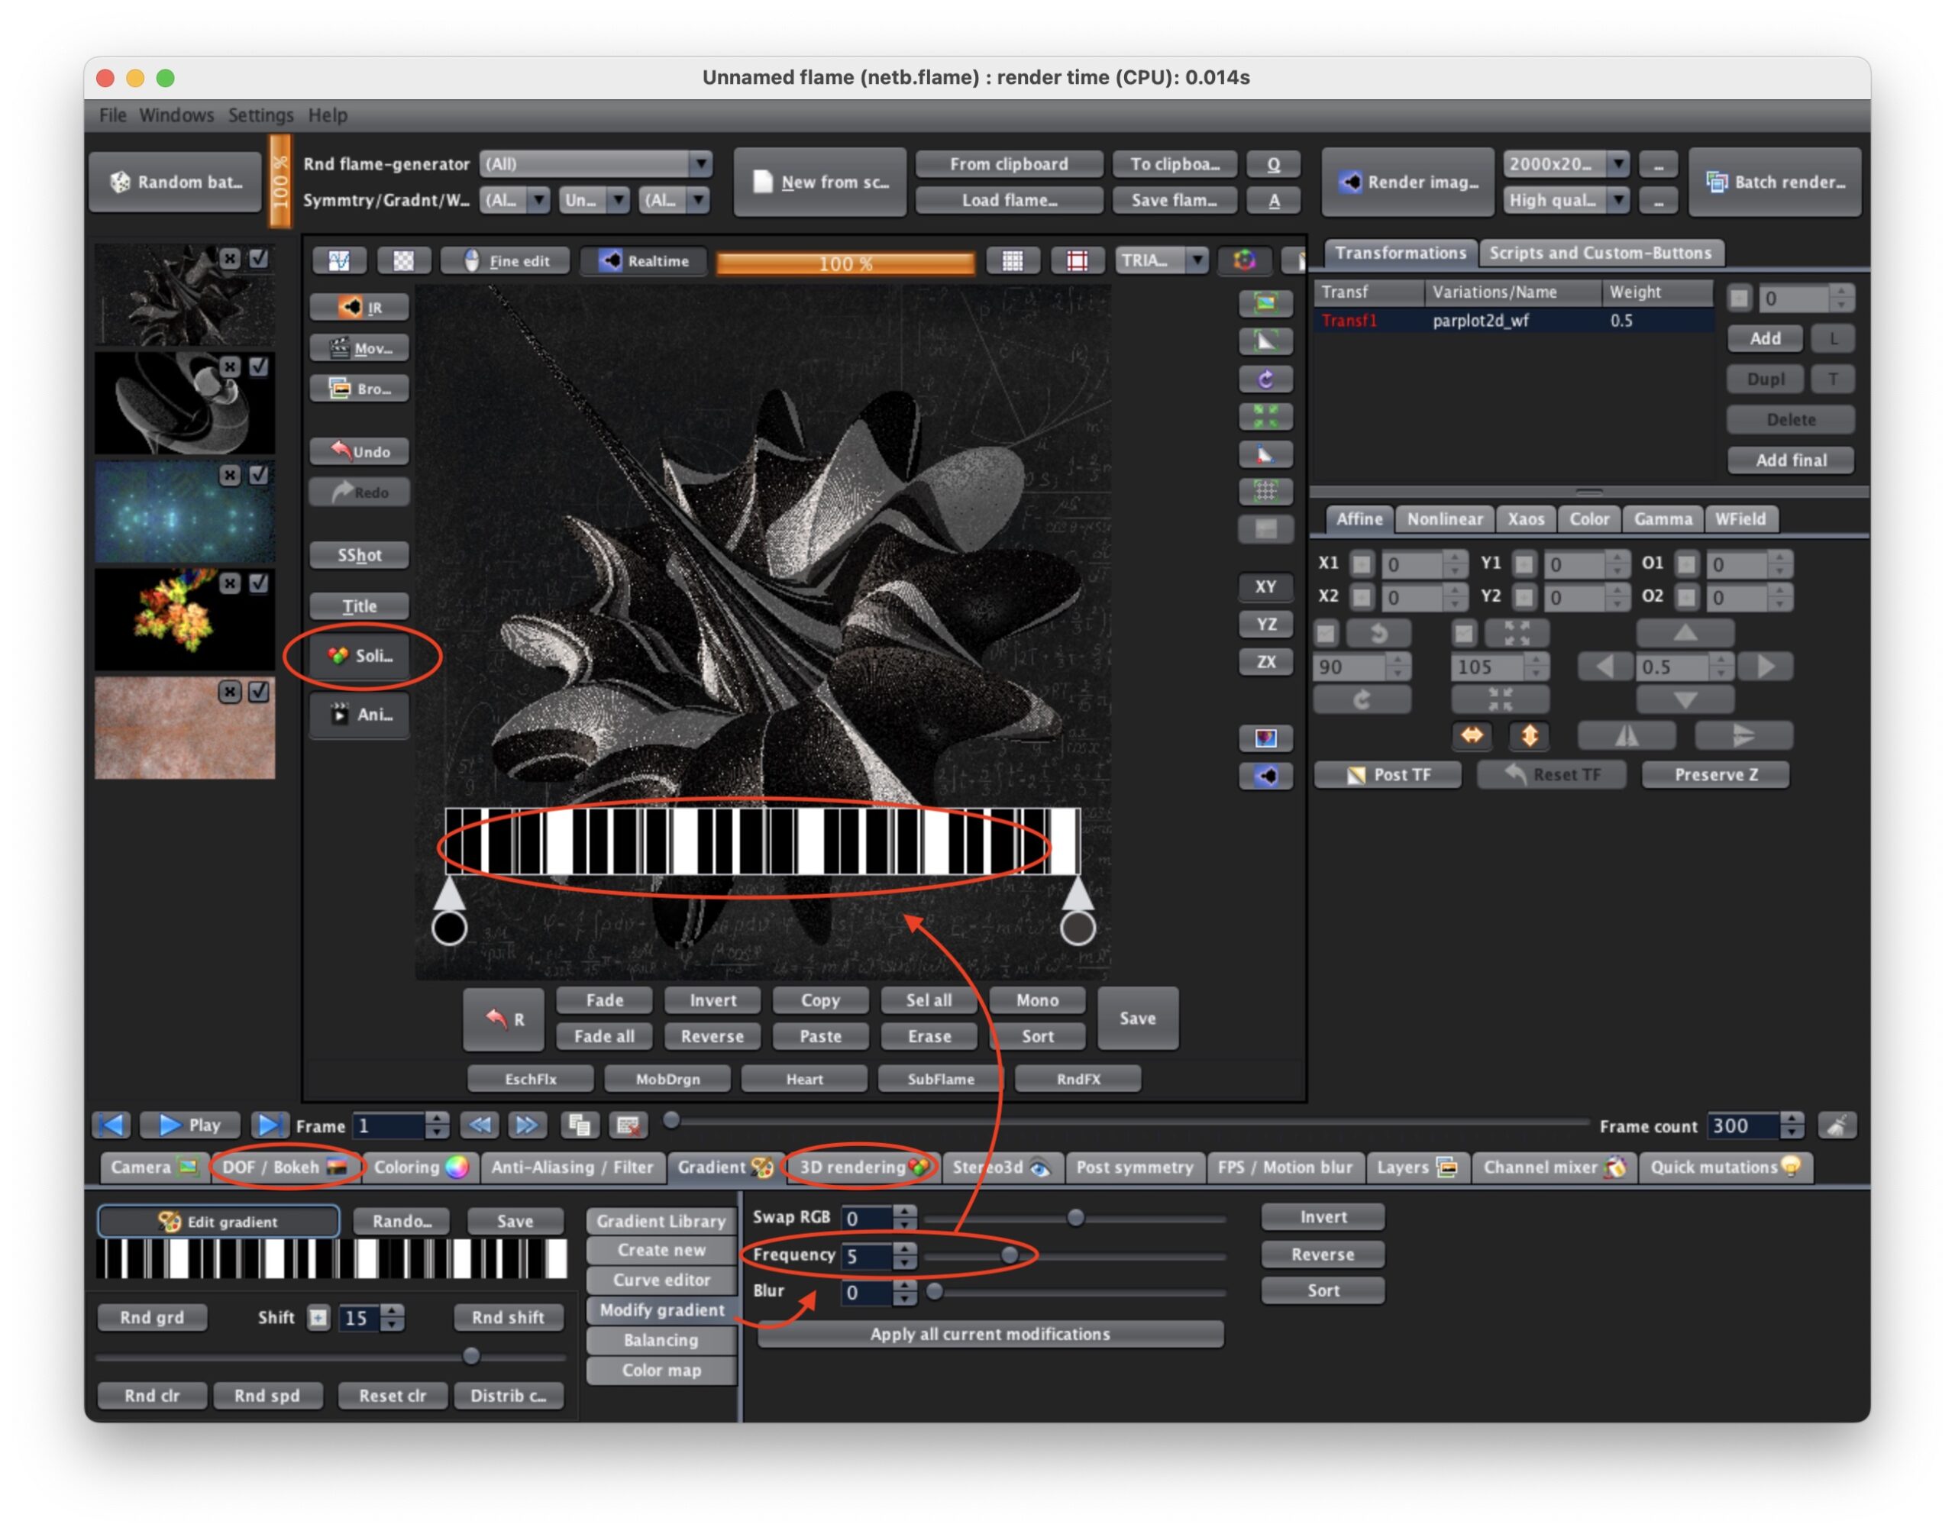Viewport: 1955px width, 1534px height.
Task: Click the Frequency slider handle
Action: pos(1010,1255)
